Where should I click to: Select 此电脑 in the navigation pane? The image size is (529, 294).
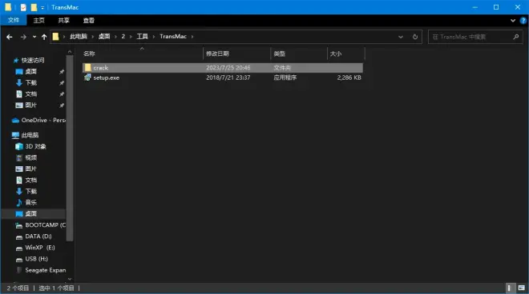pyautogui.click(x=30, y=135)
